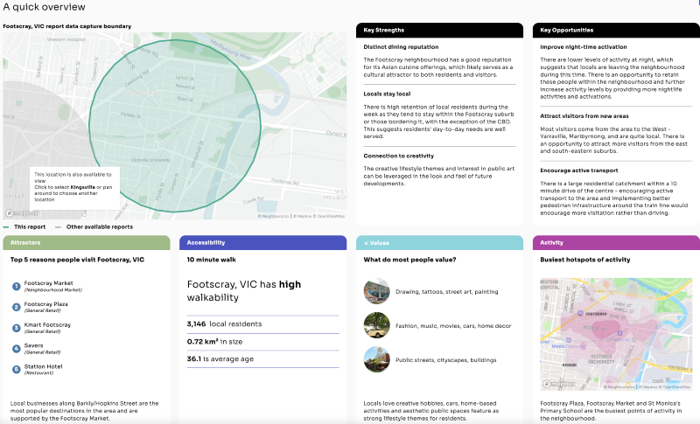Click the number 4 badge beside Savers

(x=16, y=348)
